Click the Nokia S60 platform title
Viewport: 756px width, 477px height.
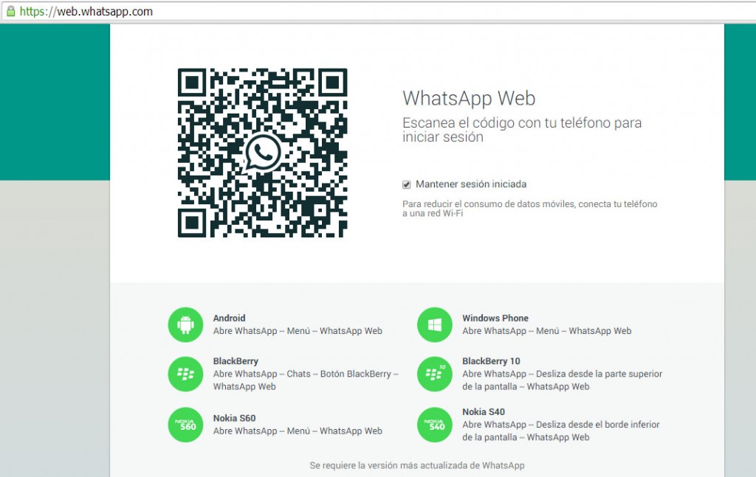[x=234, y=418]
